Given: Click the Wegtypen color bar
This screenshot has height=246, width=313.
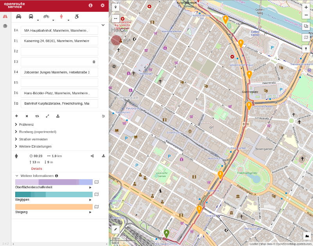Looking at the screenshot, I should (54, 194).
